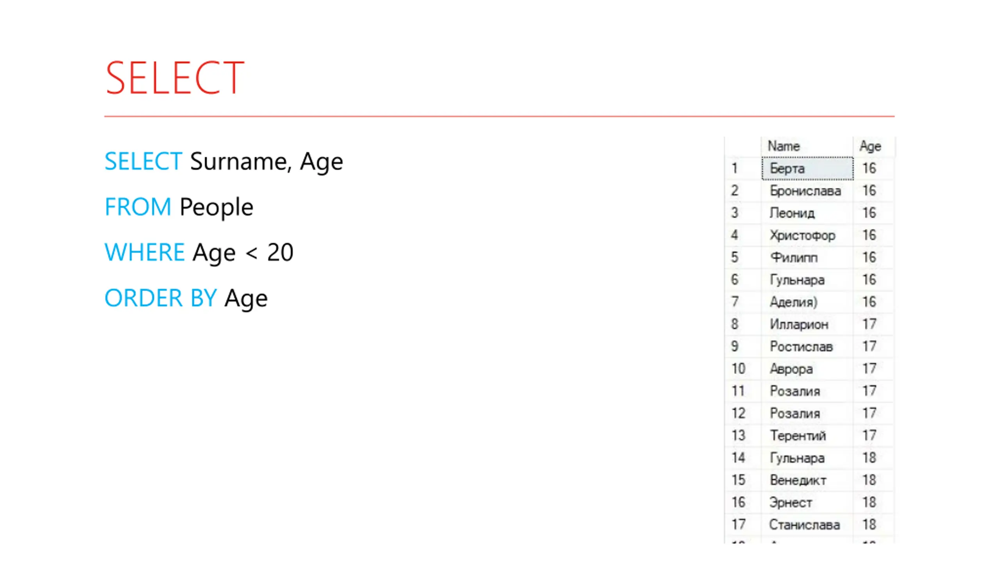Click the Аделия) name cell
999x562 pixels.
(x=807, y=302)
